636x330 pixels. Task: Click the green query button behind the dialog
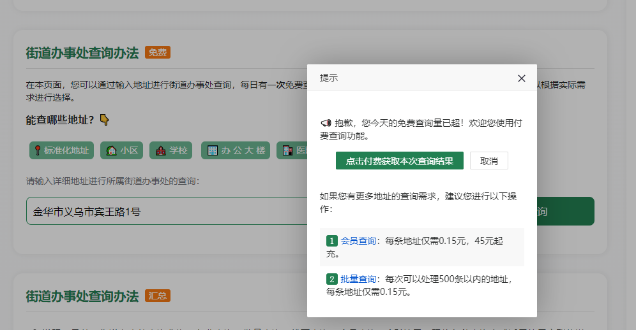click(565, 211)
